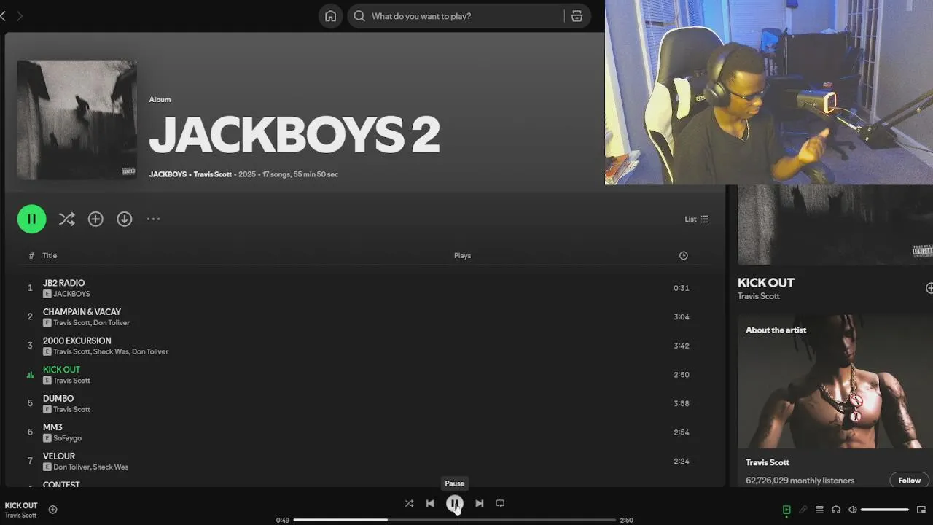Seek within the playback progress bar

tap(455, 520)
